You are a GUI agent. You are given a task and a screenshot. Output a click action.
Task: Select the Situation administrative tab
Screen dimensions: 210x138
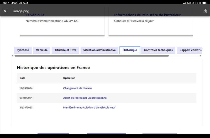coord(99,50)
